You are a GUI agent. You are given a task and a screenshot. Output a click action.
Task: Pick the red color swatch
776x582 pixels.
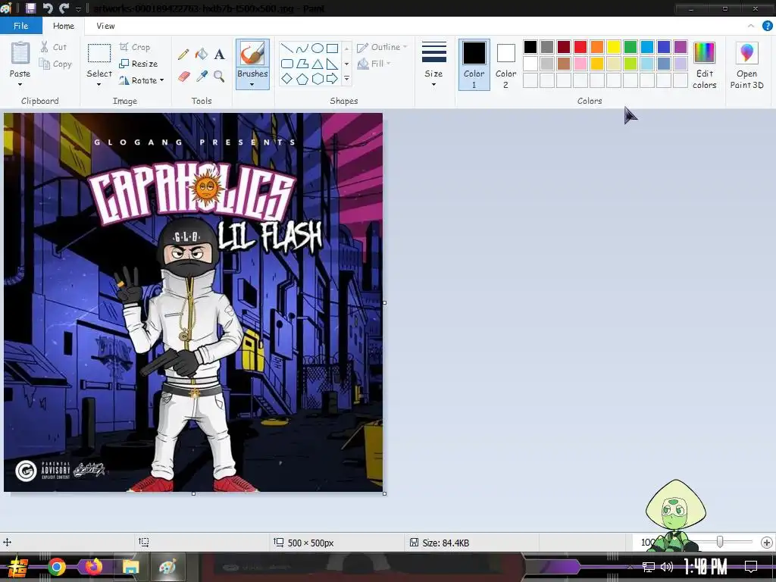[580, 47]
